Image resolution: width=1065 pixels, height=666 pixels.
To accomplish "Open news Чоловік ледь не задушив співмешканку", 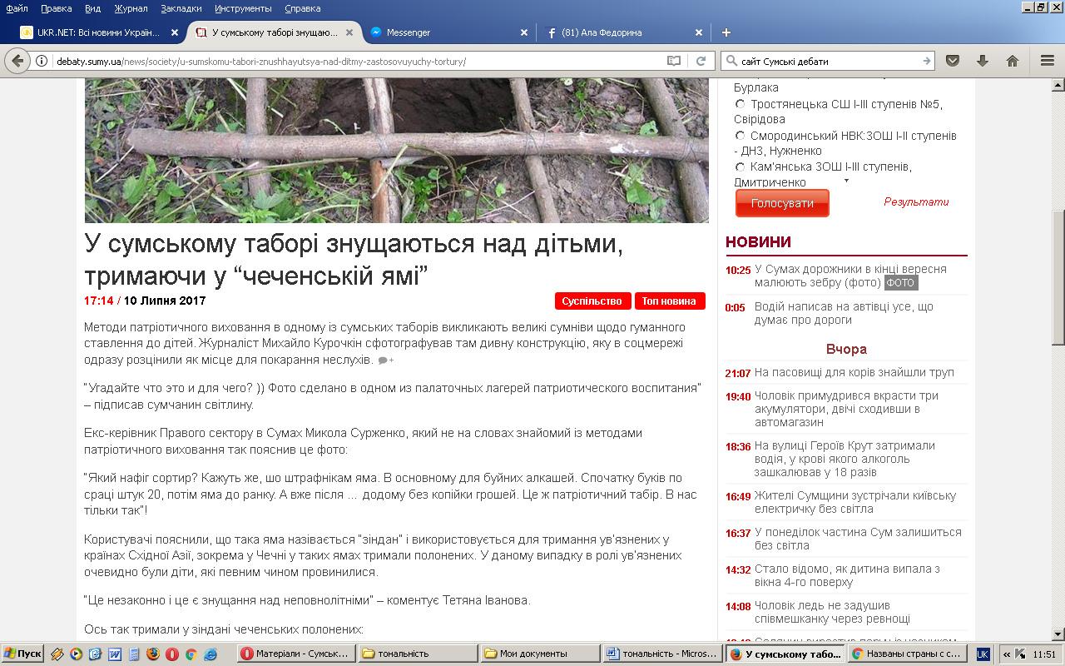I will click(832, 612).
